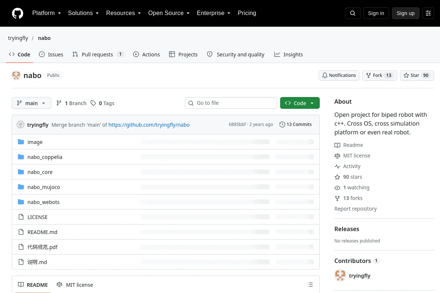Open the appearance settings icon in header
The image size is (440, 293).
[428, 13]
